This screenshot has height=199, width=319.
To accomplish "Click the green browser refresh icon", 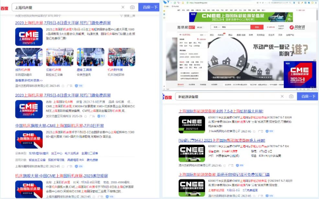I will (x=175, y=3).
